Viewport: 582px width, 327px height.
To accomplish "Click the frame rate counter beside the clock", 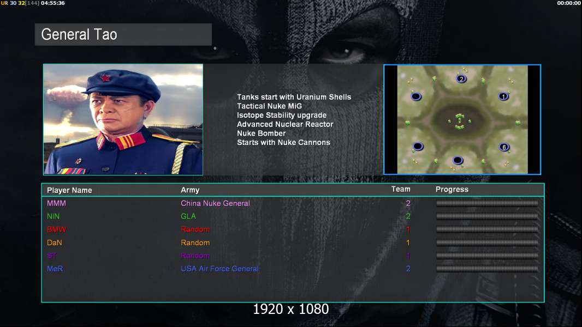I will click(x=20, y=3).
